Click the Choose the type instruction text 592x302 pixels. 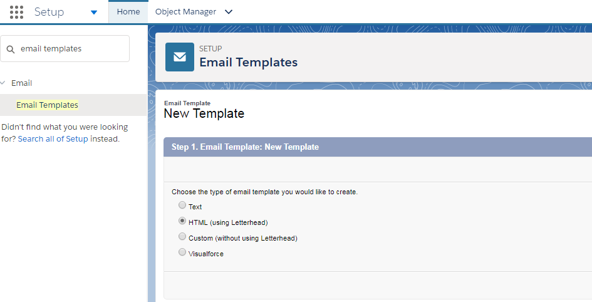click(x=264, y=192)
